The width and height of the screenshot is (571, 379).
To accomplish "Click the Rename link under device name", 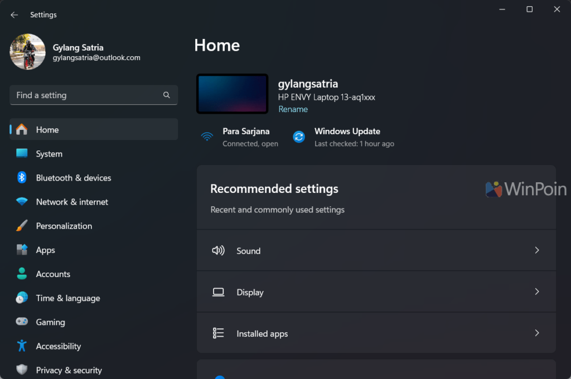I will tap(293, 109).
